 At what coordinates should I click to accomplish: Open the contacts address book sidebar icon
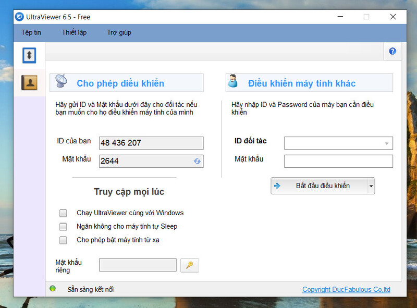pyautogui.click(x=29, y=82)
